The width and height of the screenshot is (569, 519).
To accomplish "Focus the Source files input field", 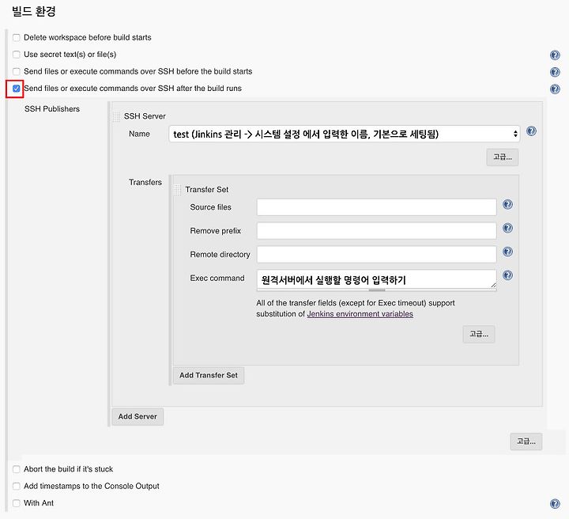I will tap(377, 207).
